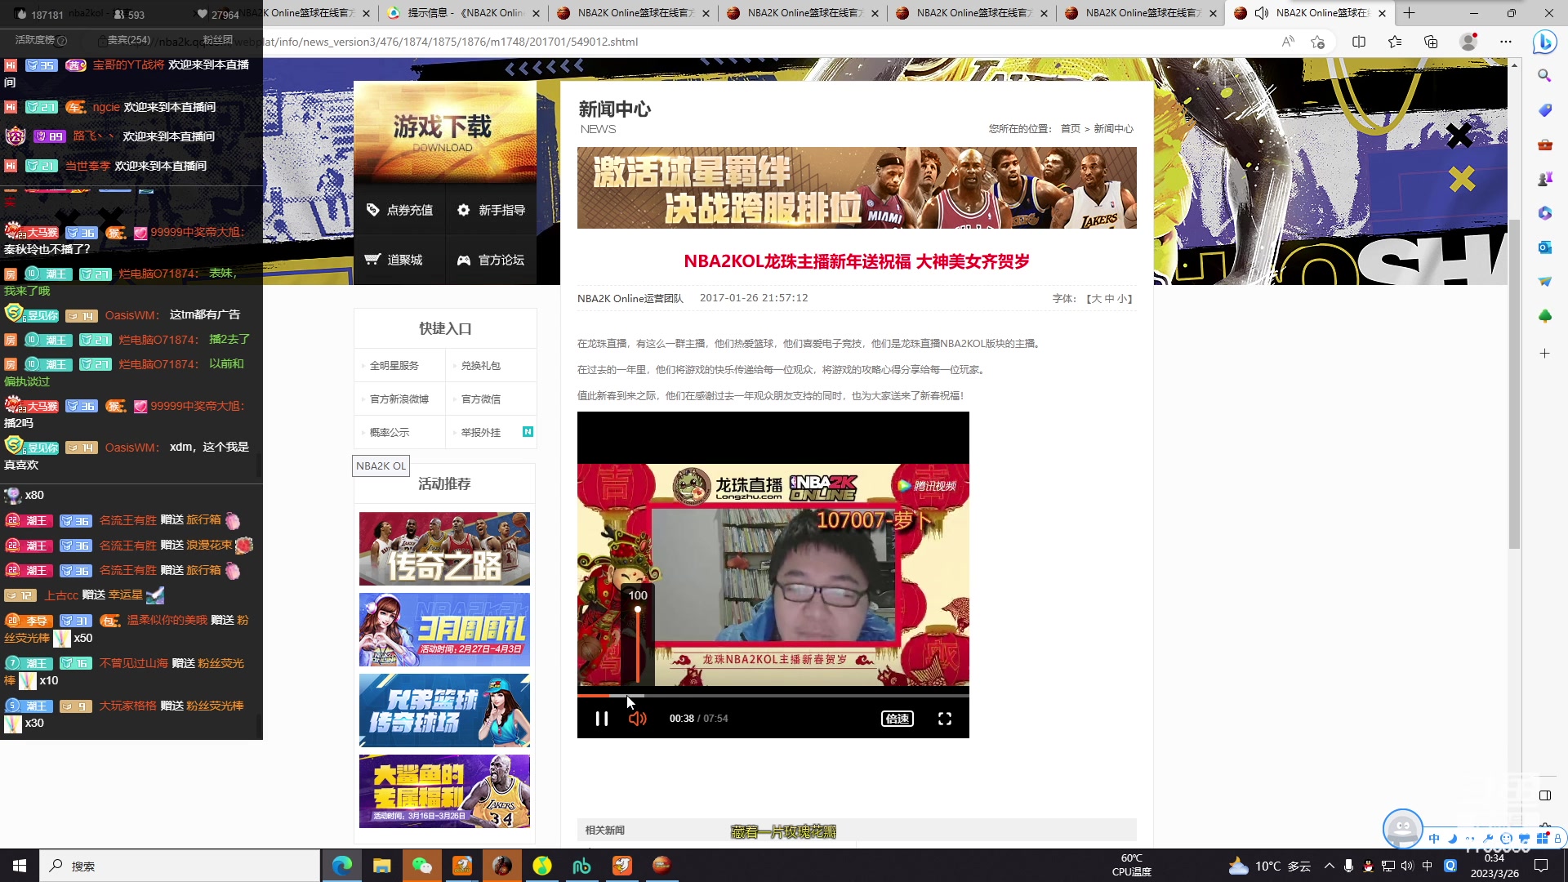1568x882 pixels.
Task: Toggle the sidebar panel icon above settings
Action: click(1544, 795)
